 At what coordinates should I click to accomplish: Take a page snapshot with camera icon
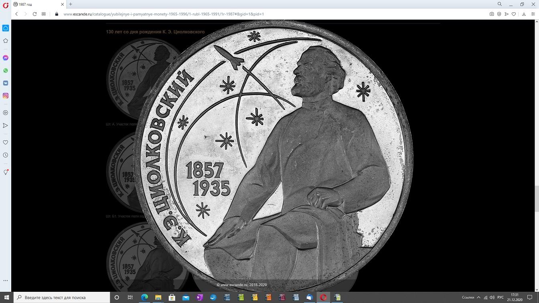pyautogui.click(x=492, y=14)
